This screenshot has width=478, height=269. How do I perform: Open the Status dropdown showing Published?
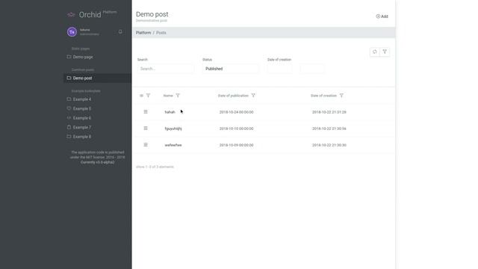pos(231,69)
